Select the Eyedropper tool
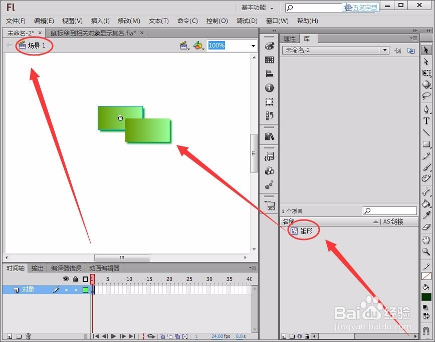435x342 pixels. click(426, 215)
